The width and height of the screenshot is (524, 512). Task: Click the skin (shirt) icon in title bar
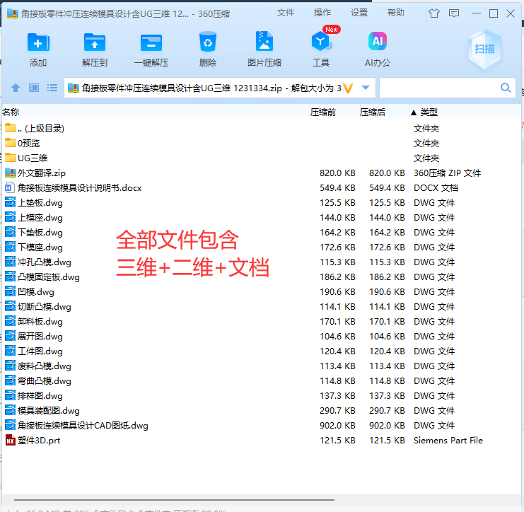(434, 13)
